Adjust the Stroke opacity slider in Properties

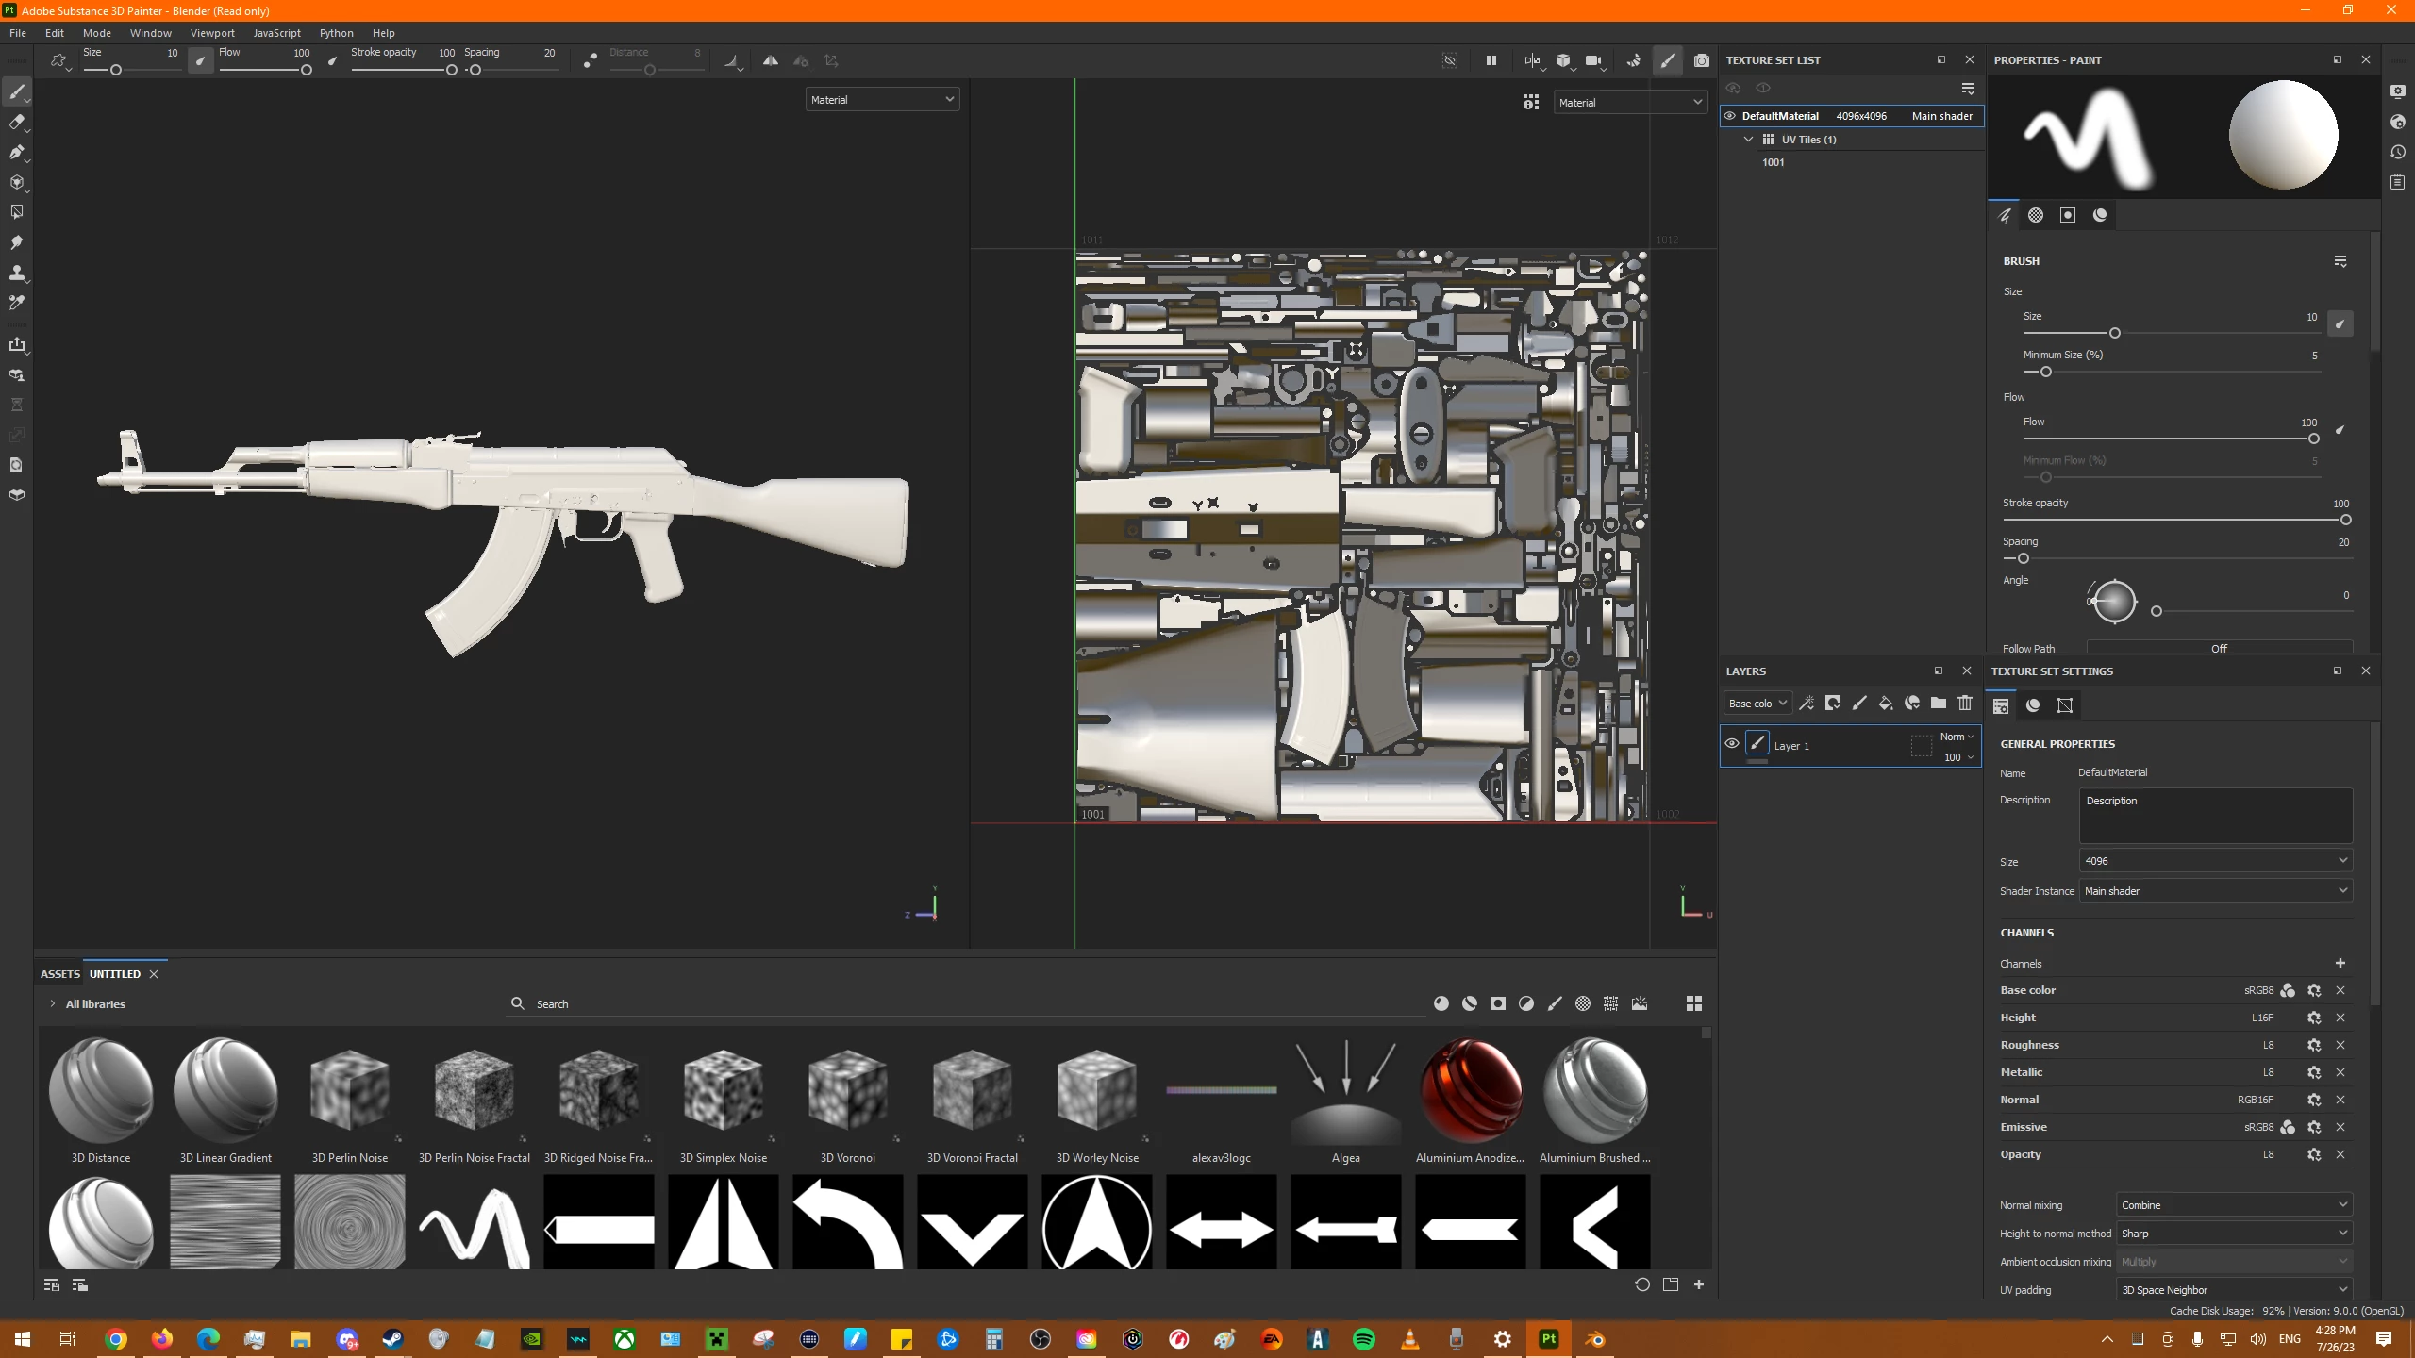(x=2345, y=521)
